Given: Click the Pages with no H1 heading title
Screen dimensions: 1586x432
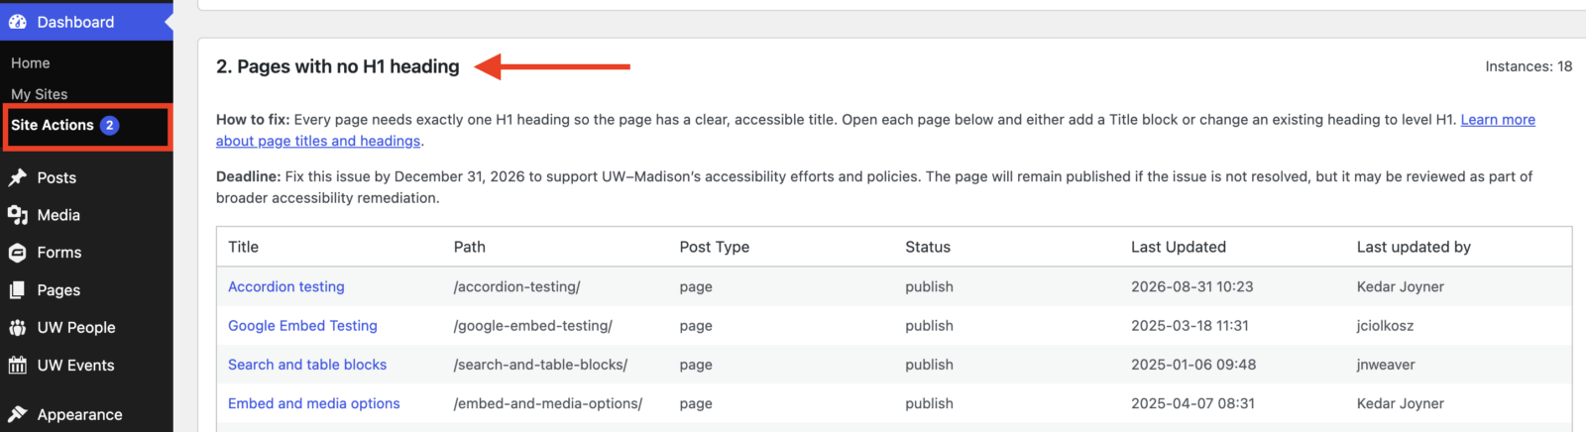Looking at the screenshot, I should tap(338, 66).
